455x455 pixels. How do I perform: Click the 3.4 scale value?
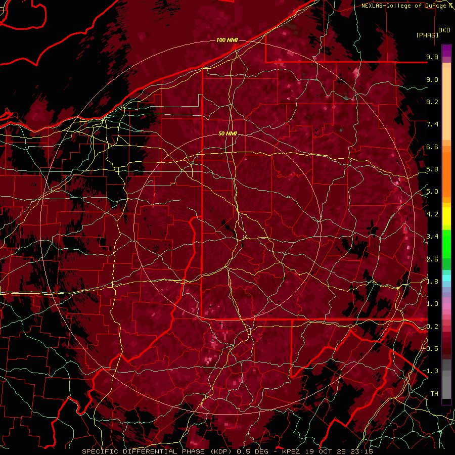(x=432, y=237)
